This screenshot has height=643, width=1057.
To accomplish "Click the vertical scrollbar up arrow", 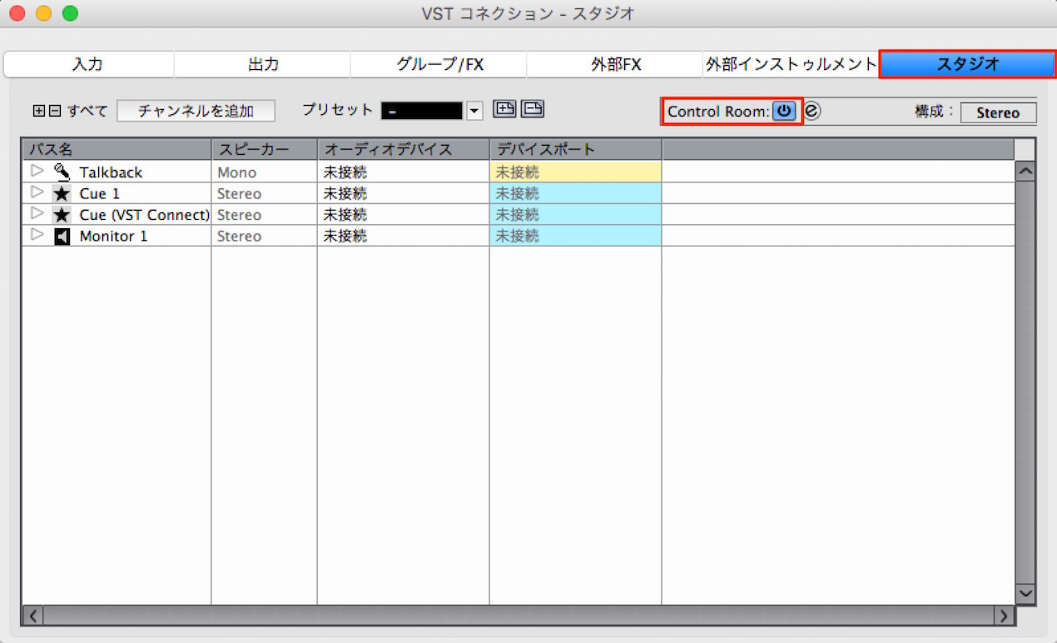I will coord(1025,171).
